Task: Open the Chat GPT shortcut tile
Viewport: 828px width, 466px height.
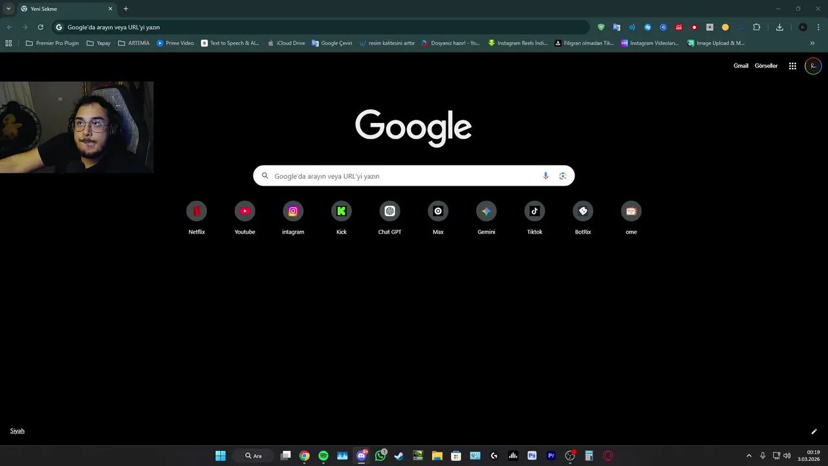Action: [x=389, y=218]
